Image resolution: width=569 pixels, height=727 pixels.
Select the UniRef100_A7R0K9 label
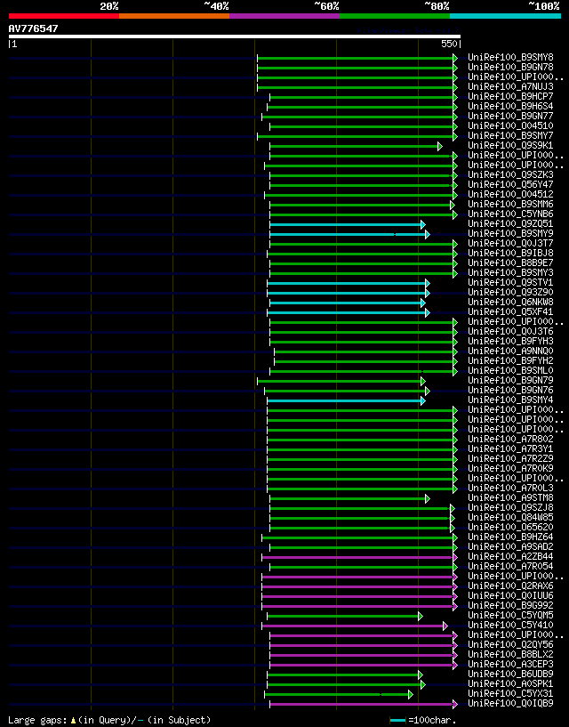510,468
